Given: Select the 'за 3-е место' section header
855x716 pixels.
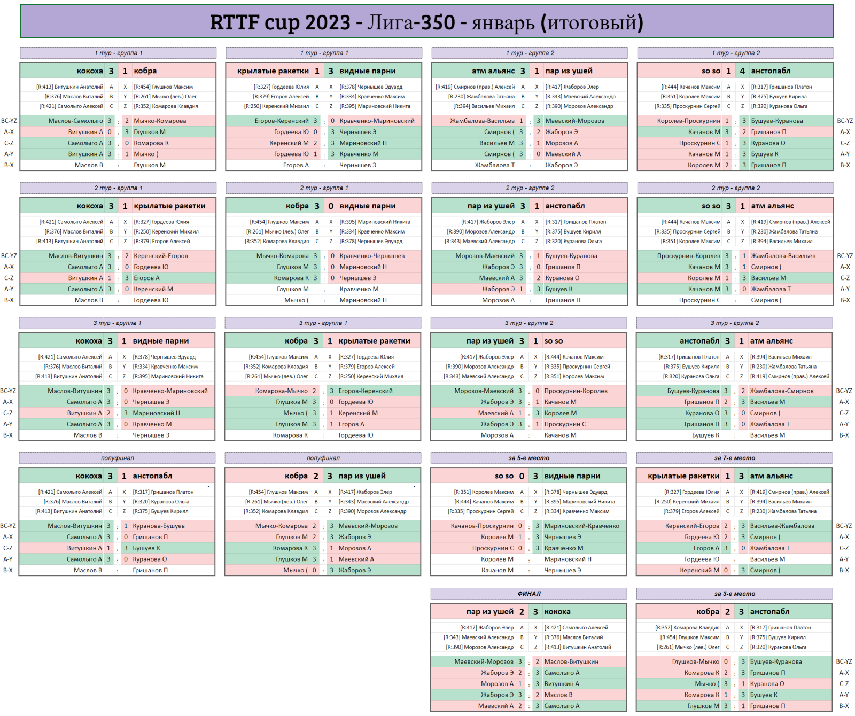Looking at the screenshot, I should [734, 594].
